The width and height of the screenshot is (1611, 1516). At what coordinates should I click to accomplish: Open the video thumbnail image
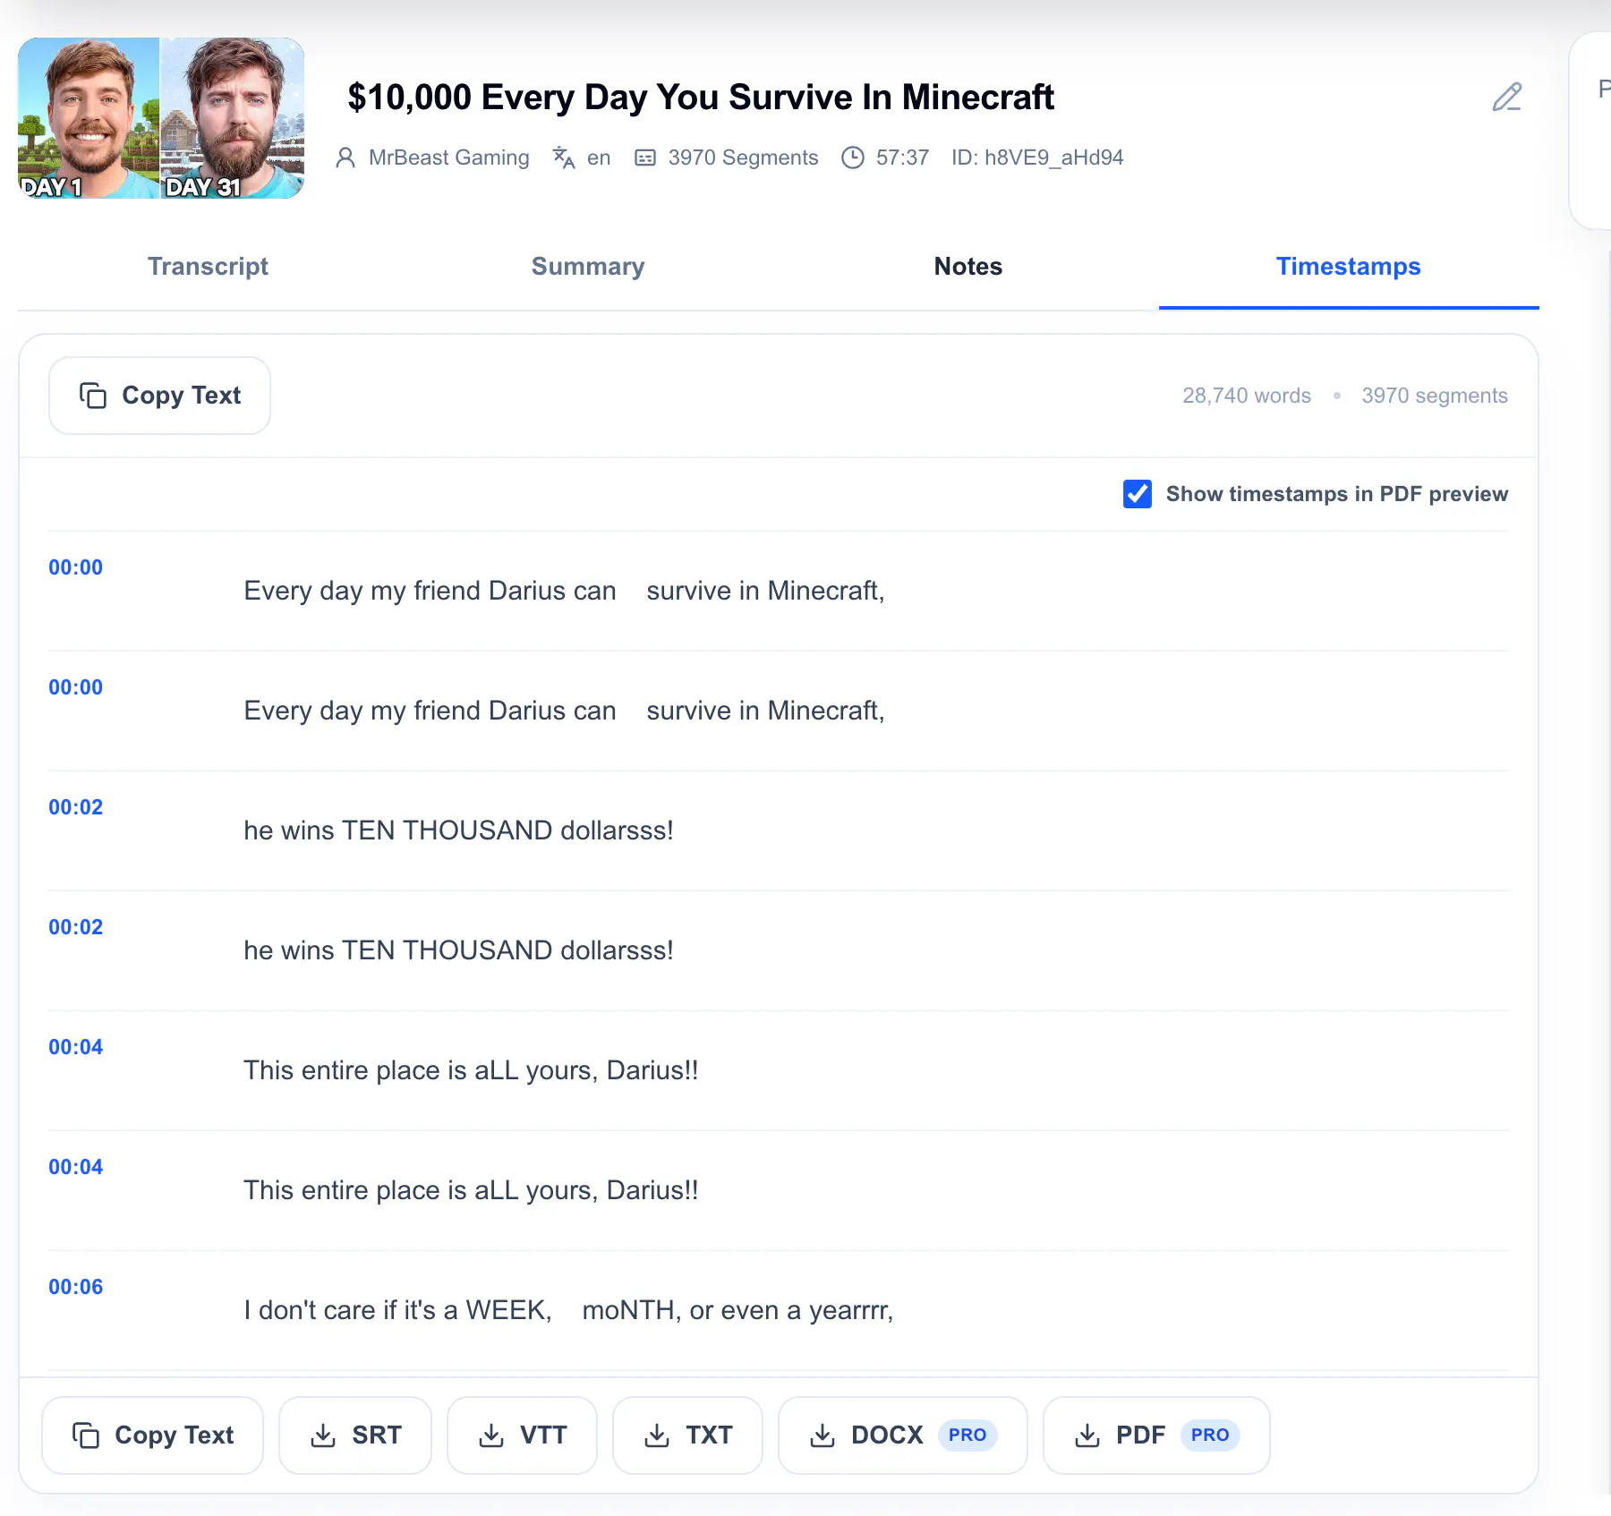tap(161, 118)
